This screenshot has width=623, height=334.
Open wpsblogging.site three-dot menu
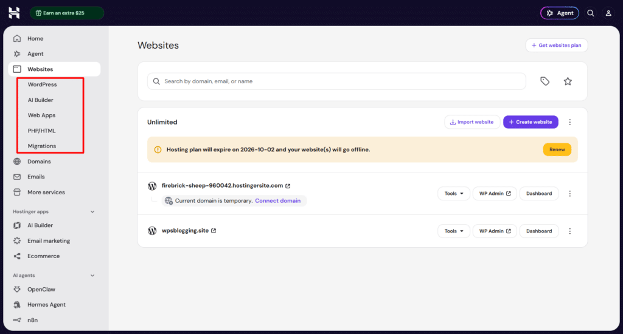(569, 231)
